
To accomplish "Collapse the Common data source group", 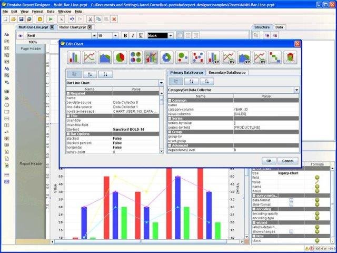I will [x=170, y=101].
